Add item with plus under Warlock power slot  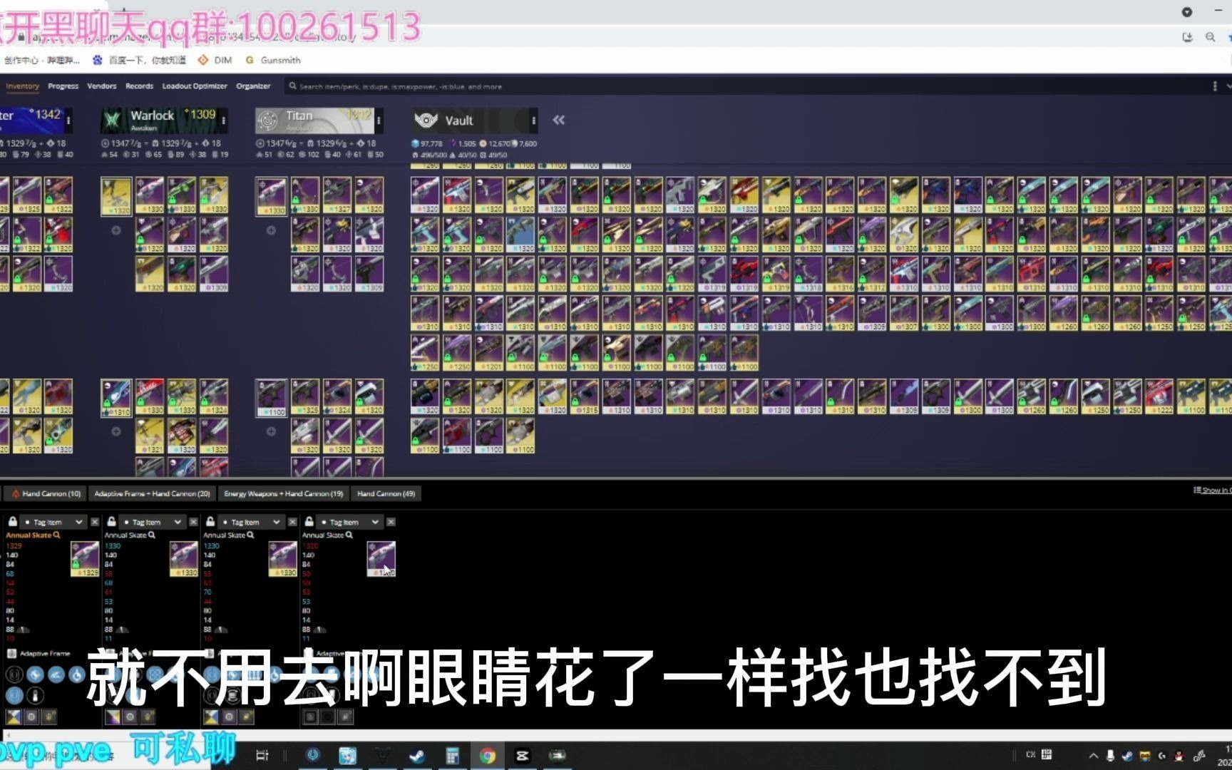tap(116, 431)
